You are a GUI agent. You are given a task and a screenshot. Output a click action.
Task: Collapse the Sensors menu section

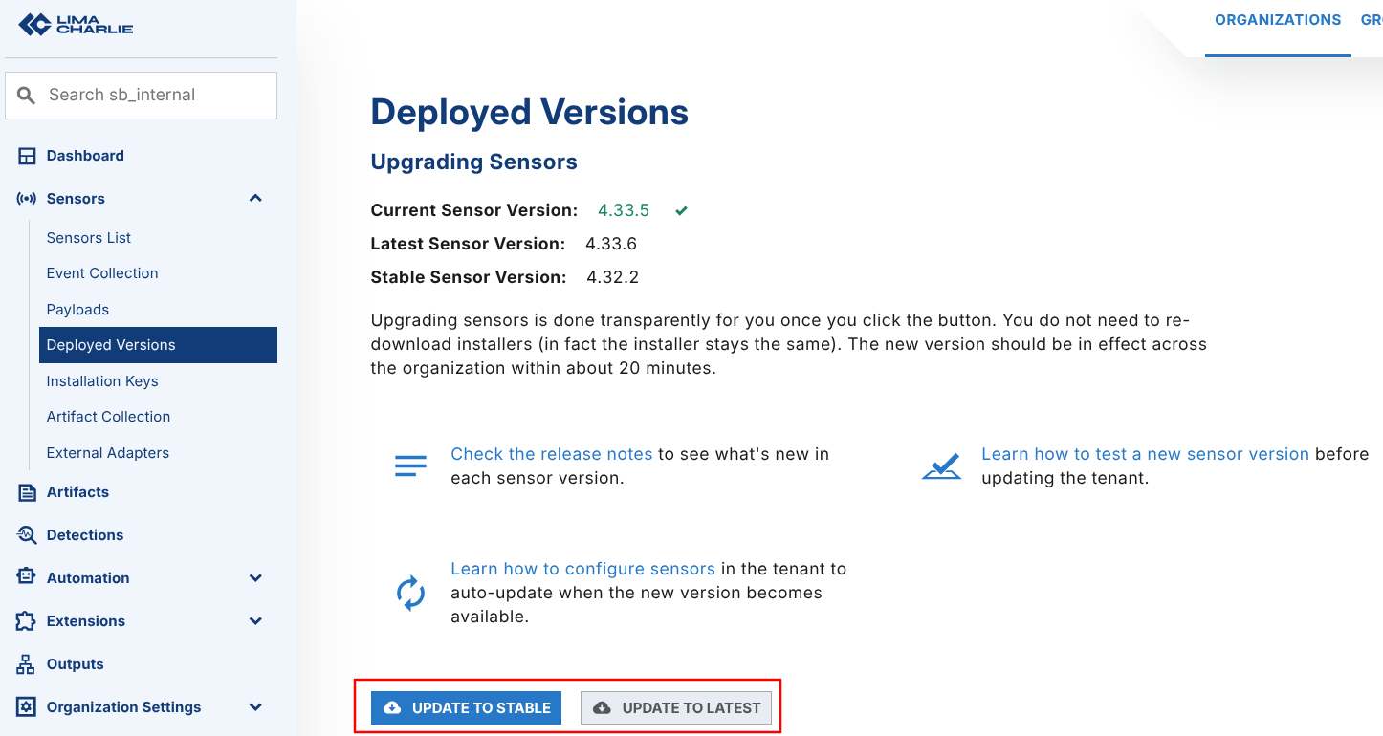(x=255, y=199)
